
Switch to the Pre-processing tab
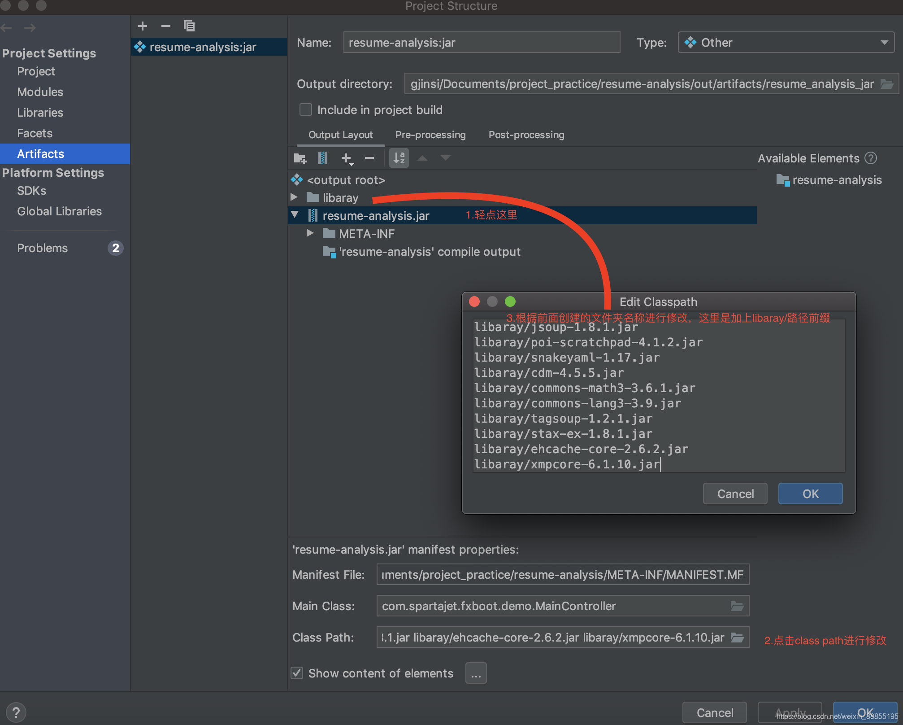tap(430, 135)
